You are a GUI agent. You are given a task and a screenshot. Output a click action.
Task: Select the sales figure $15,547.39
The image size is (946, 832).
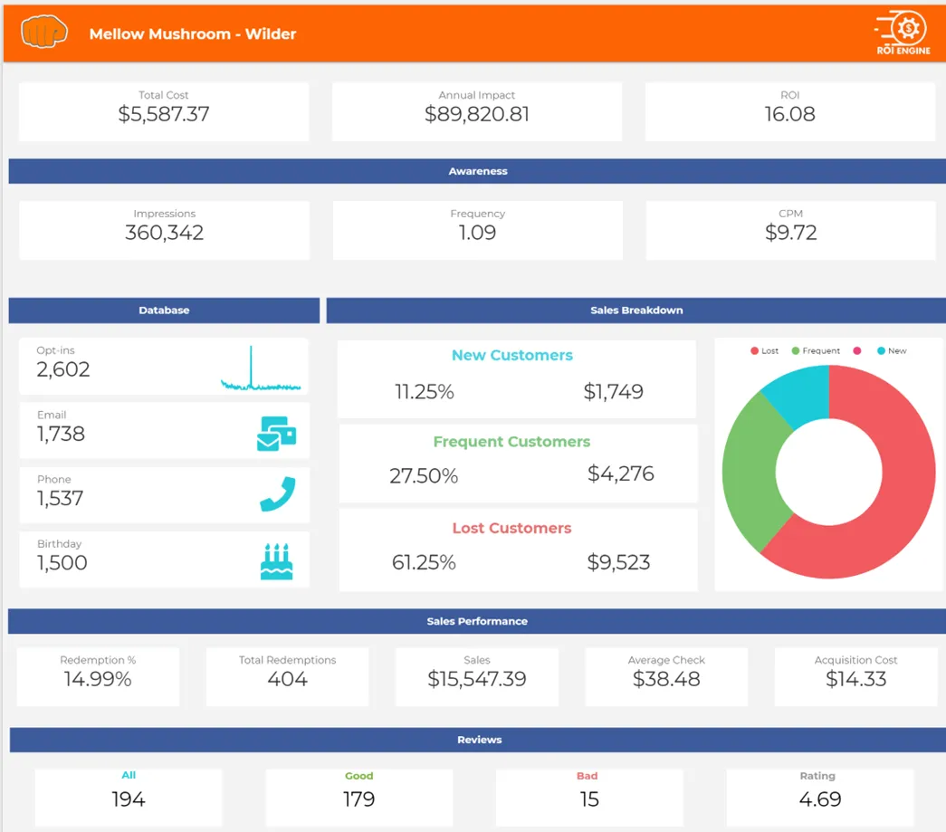coord(476,679)
